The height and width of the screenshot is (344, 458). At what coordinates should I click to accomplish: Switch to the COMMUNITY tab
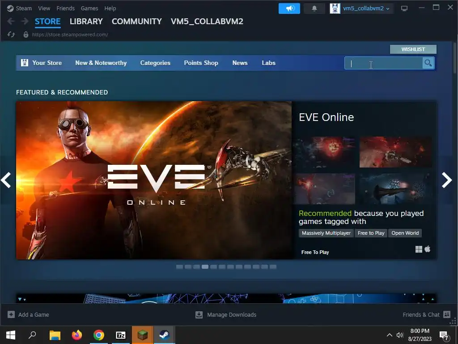click(x=137, y=21)
